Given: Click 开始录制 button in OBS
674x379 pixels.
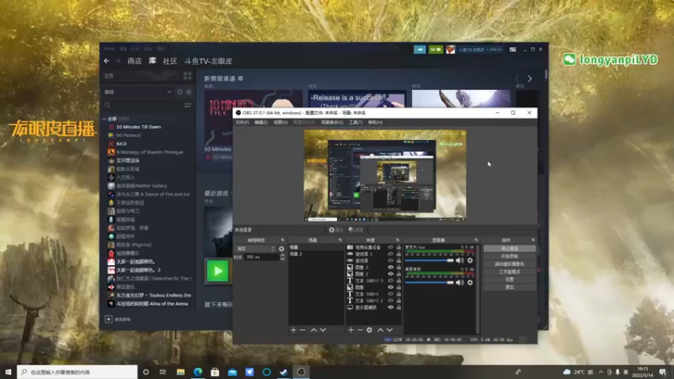Looking at the screenshot, I should click(510, 256).
